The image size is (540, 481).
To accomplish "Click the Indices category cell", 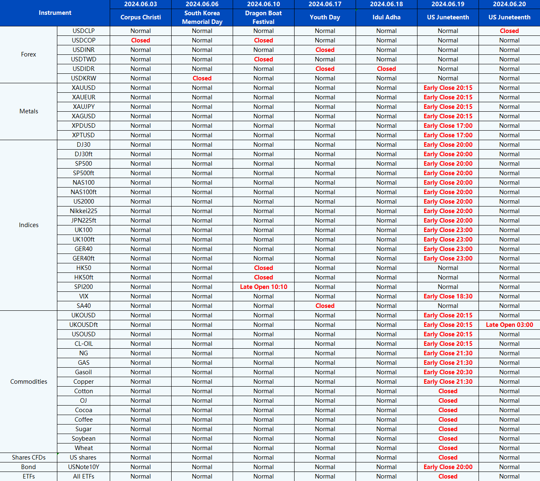I will [x=28, y=225].
